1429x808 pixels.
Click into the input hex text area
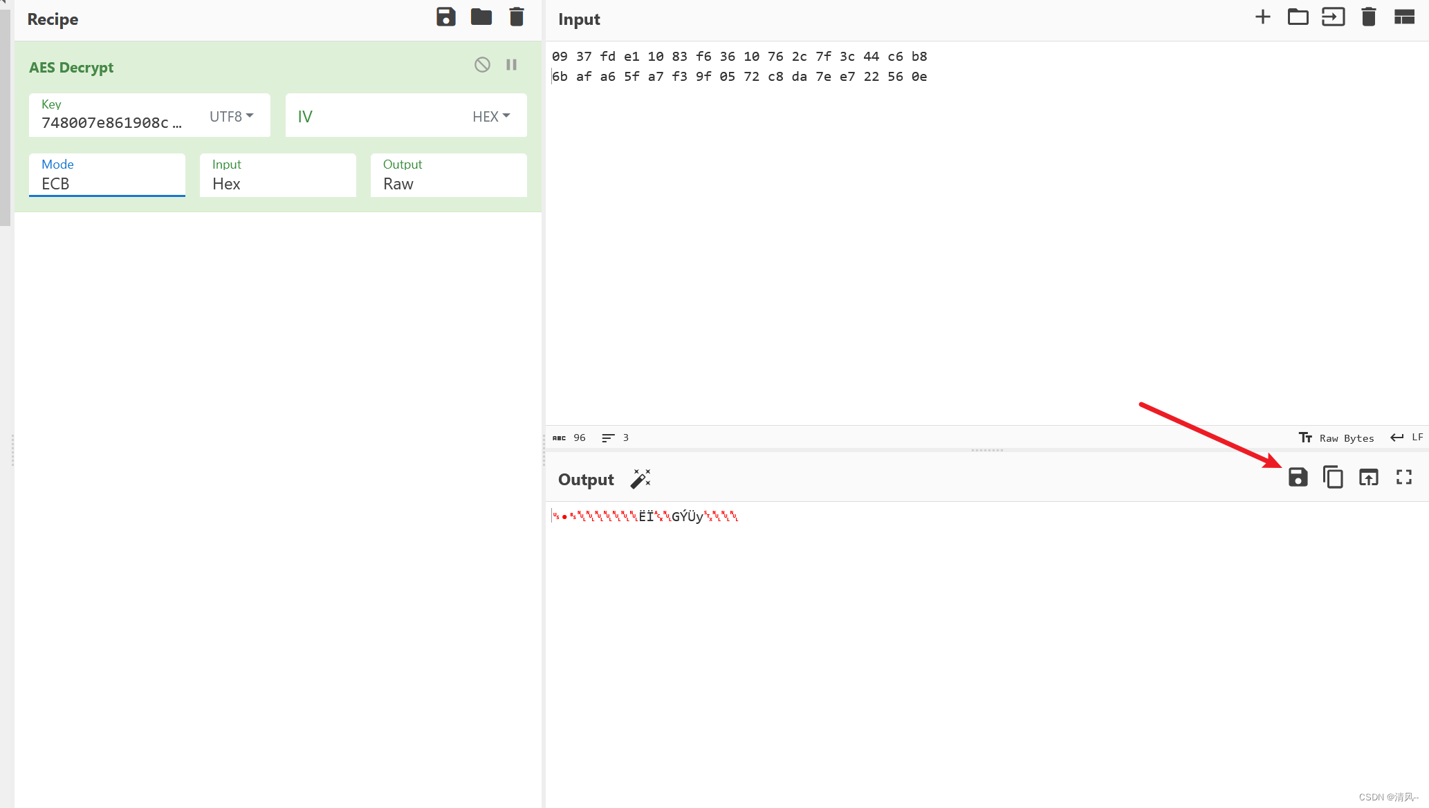click(x=987, y=233)
